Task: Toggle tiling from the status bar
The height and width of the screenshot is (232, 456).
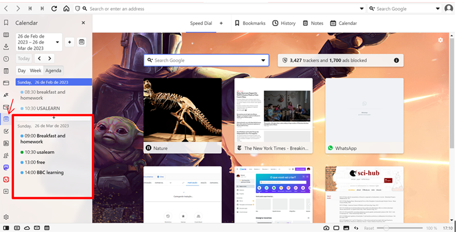Action: tap(16, 227)
